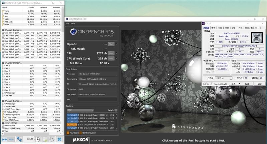
Task: Toggle the CPU (Single Core) test checkbox
Action: tap(116, 58)
